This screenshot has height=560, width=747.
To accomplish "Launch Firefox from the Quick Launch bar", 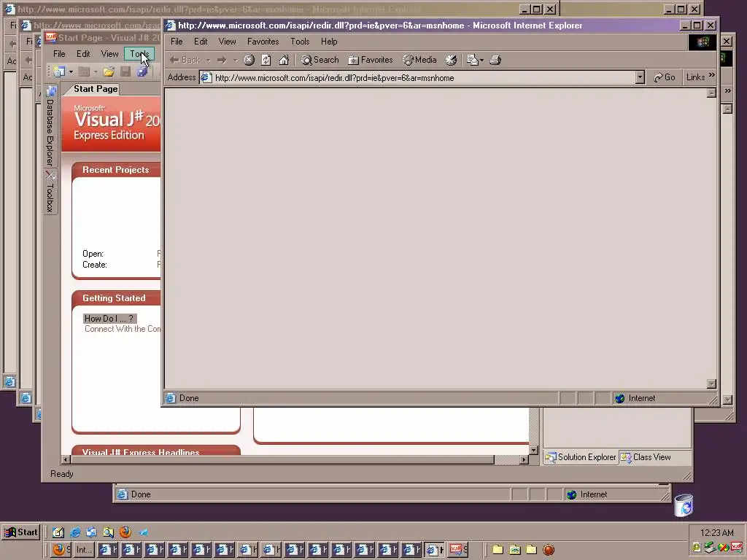I will pyautogui.click(x=125, y=532).
